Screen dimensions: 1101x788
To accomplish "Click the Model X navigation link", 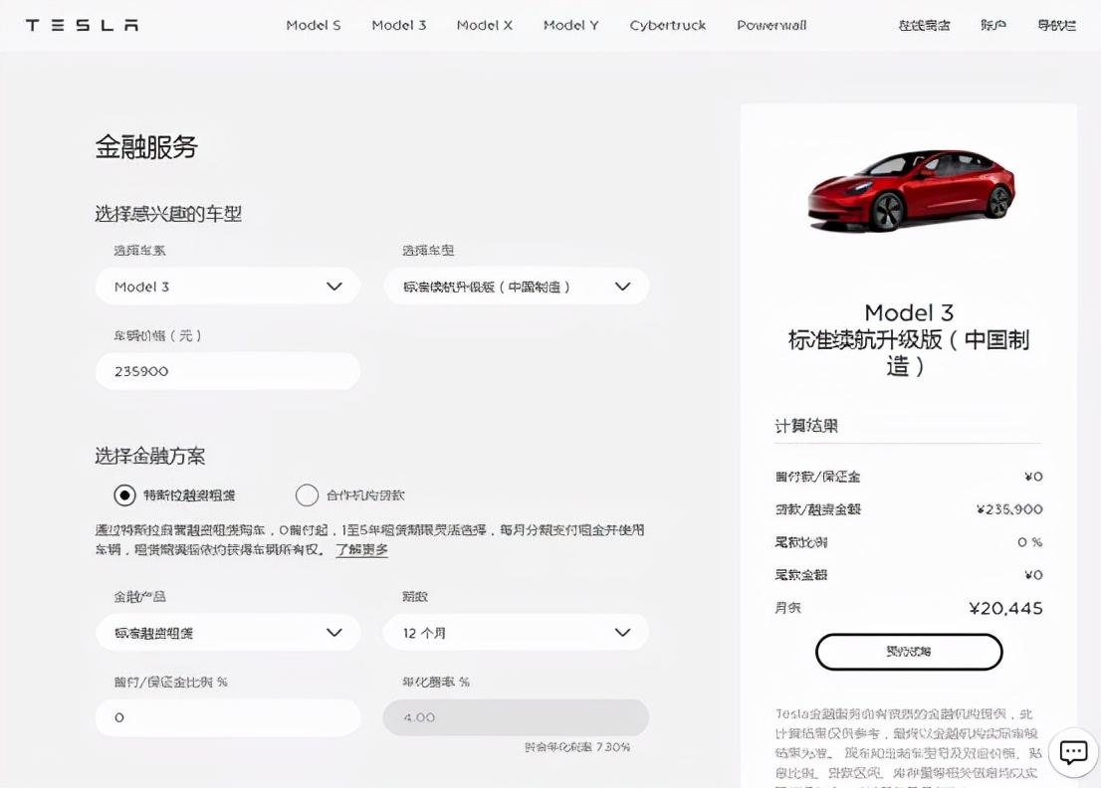I will click(484, 25).
